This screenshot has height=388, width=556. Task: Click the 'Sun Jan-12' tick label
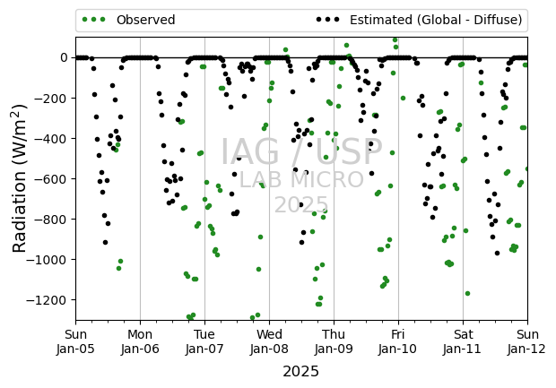tap(527, 341)
